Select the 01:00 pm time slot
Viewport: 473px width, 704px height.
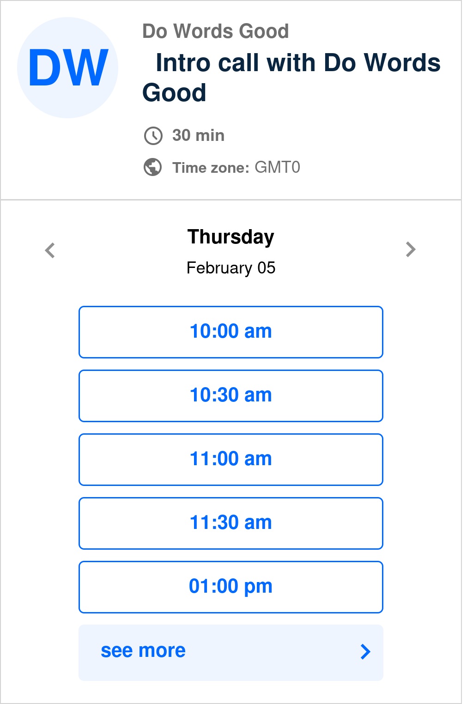tap(231, 587)
